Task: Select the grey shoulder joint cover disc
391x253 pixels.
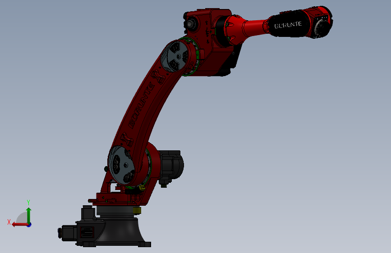Action: (x=122, y=165)
